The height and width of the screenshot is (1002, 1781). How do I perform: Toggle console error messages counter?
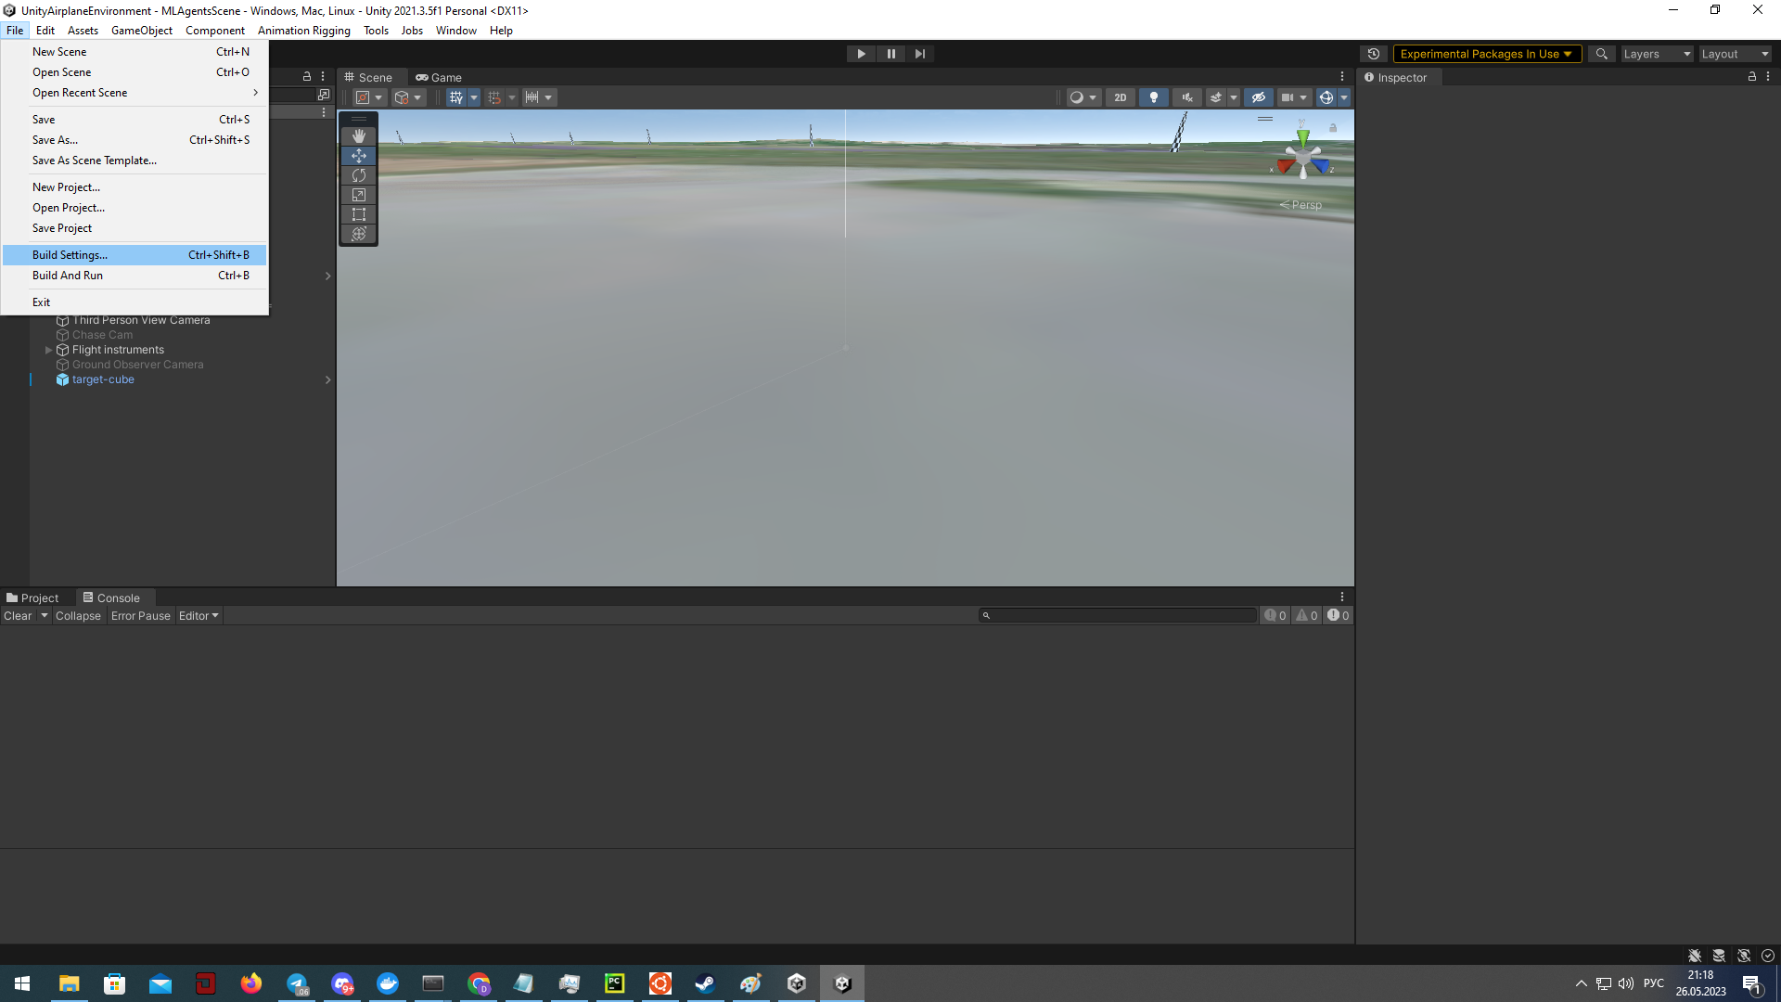click(1338, 616)
